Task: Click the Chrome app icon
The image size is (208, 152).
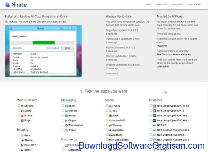Action: pos(22,106)
